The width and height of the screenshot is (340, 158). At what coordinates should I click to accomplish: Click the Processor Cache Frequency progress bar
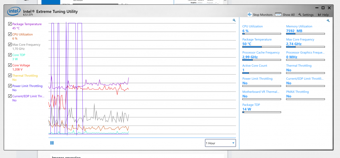tap(261, 60)
